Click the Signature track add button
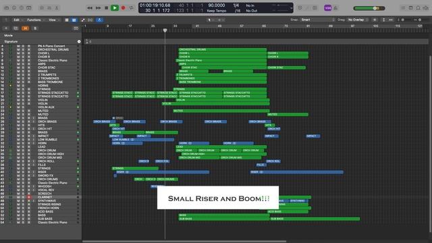This screenshot has height=243, width=432. (79, 42)
